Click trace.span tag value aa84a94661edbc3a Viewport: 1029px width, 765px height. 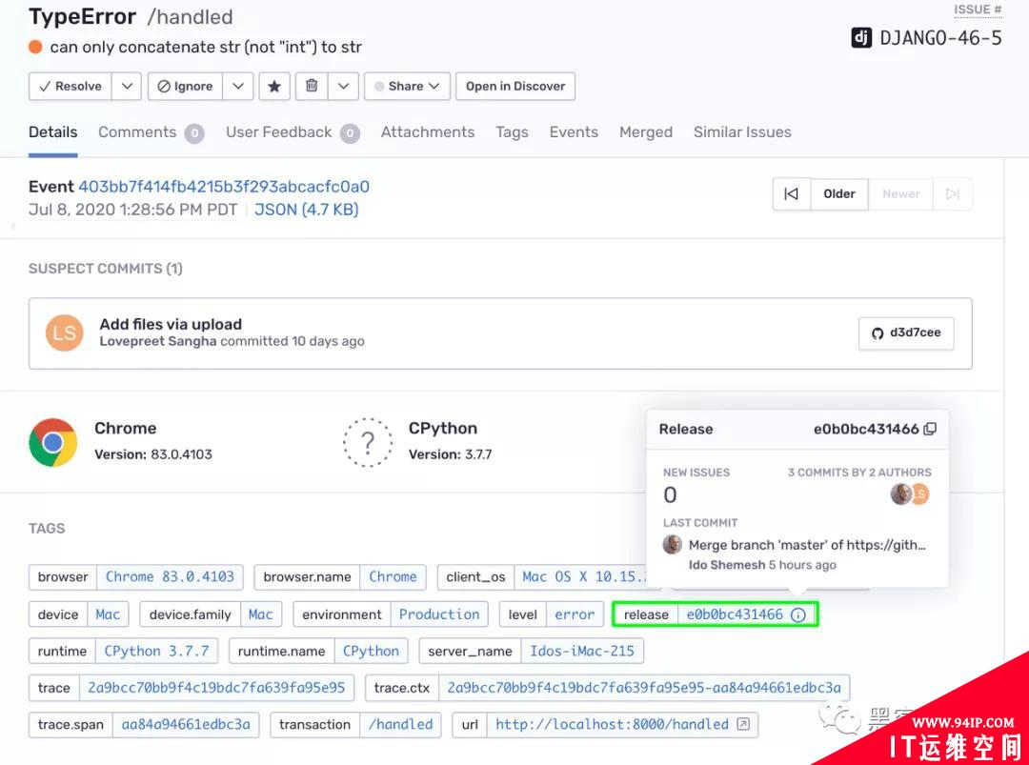pos(186,724)
